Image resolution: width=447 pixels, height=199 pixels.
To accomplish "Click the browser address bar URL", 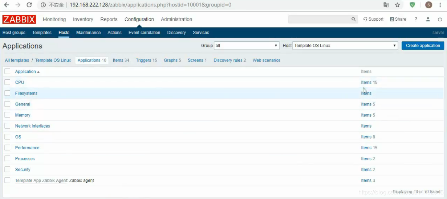I will 150,5.
